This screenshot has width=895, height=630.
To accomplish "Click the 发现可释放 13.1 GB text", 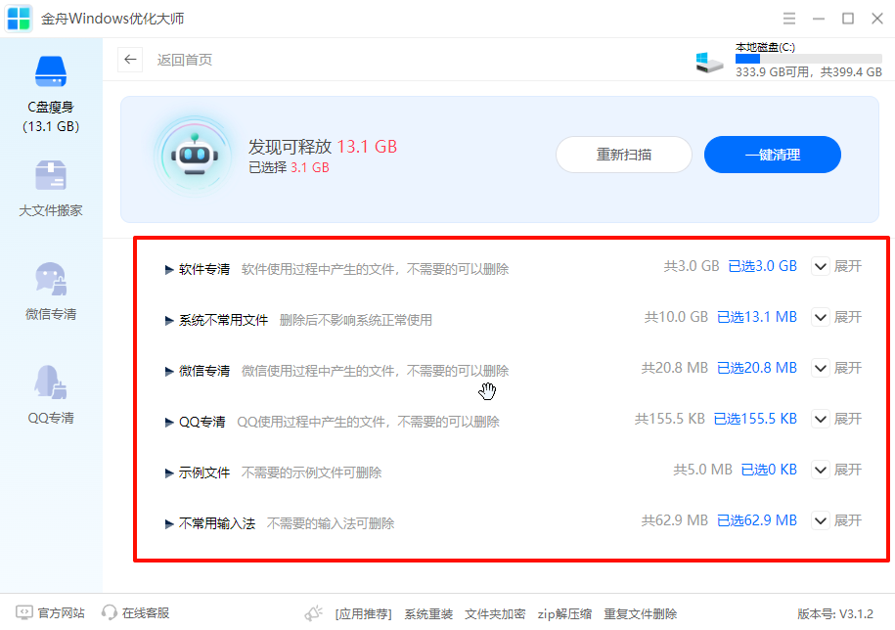I will [323, 147].
